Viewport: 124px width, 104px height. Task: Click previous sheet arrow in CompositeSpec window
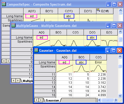[x=4, y=61]
